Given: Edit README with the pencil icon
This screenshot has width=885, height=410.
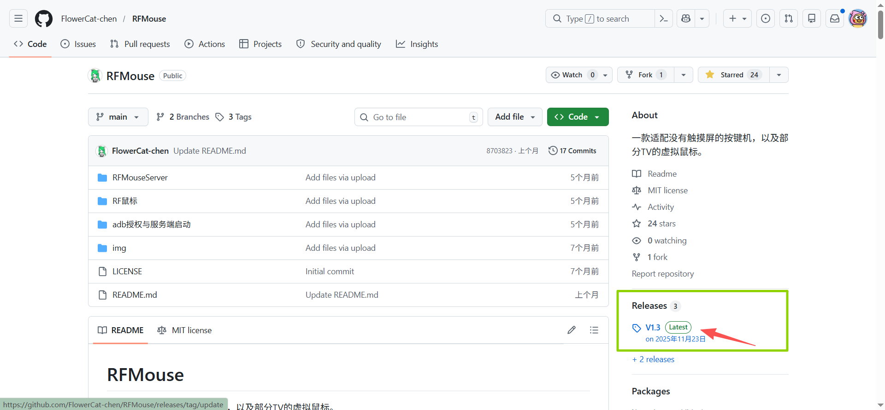Looking at the screenshot, I should pos(572,330).
